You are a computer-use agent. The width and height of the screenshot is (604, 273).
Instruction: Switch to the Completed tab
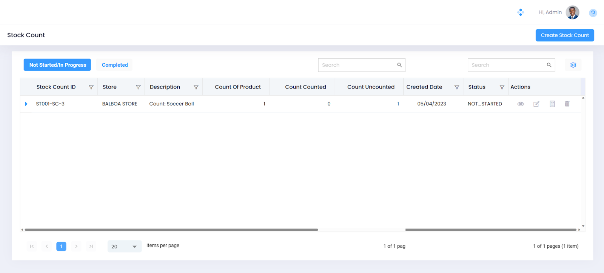coord(115,65)
